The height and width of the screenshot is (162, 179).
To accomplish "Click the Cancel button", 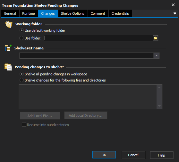I will click(x=133, y=155).
